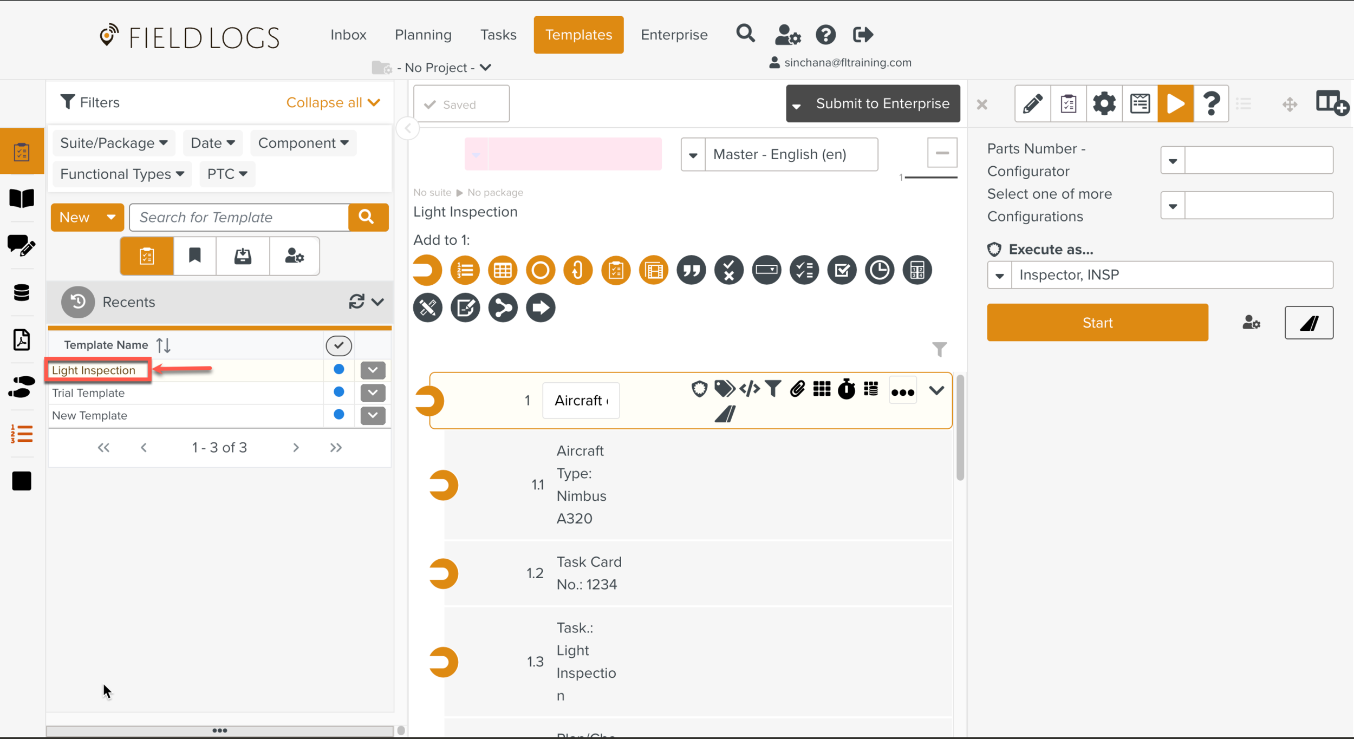The image size is (1354, 739).
Task: Open the numbered list element icon under Add to 1
Action: coord(465,270)
